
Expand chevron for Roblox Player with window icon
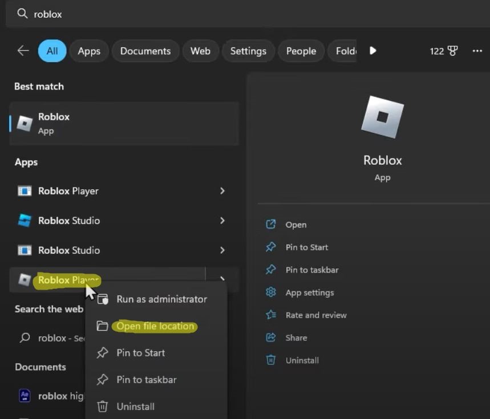(x=222, y=191)
